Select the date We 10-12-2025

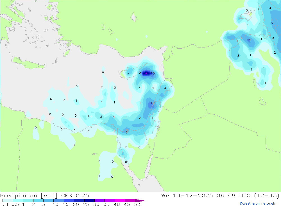(187, 195)
